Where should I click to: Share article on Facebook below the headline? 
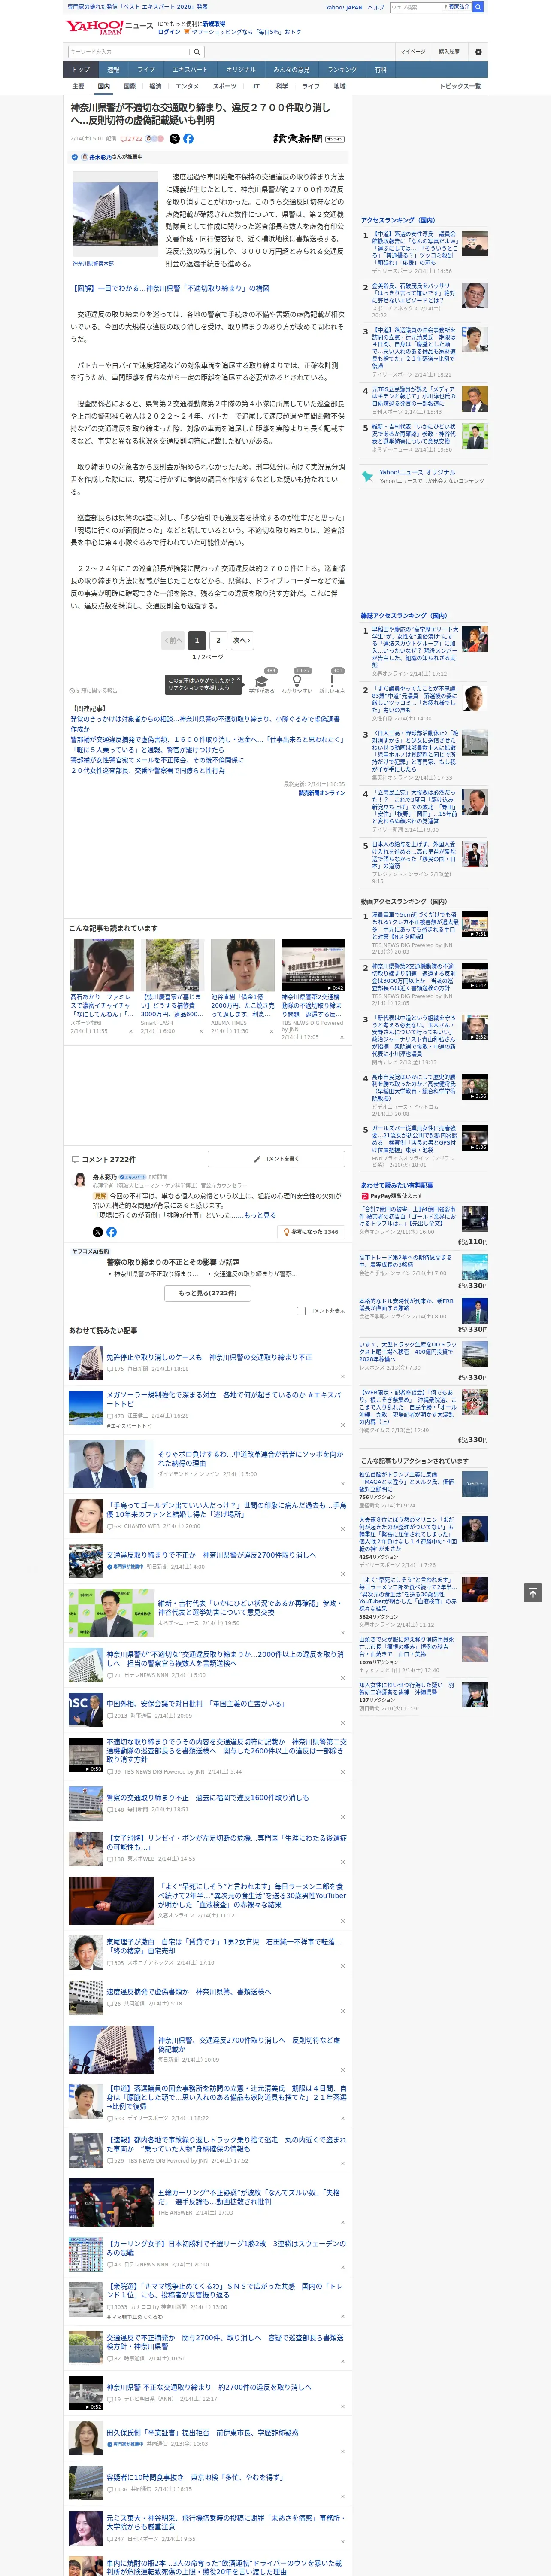click(188, 139)
